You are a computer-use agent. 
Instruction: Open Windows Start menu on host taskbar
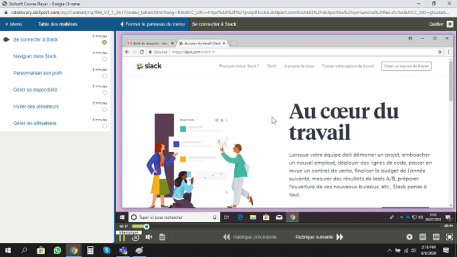click(x=8, y=250)
